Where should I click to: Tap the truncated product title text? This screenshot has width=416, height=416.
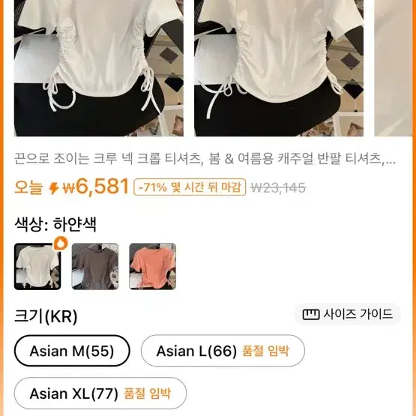click(x=205, y=159)
